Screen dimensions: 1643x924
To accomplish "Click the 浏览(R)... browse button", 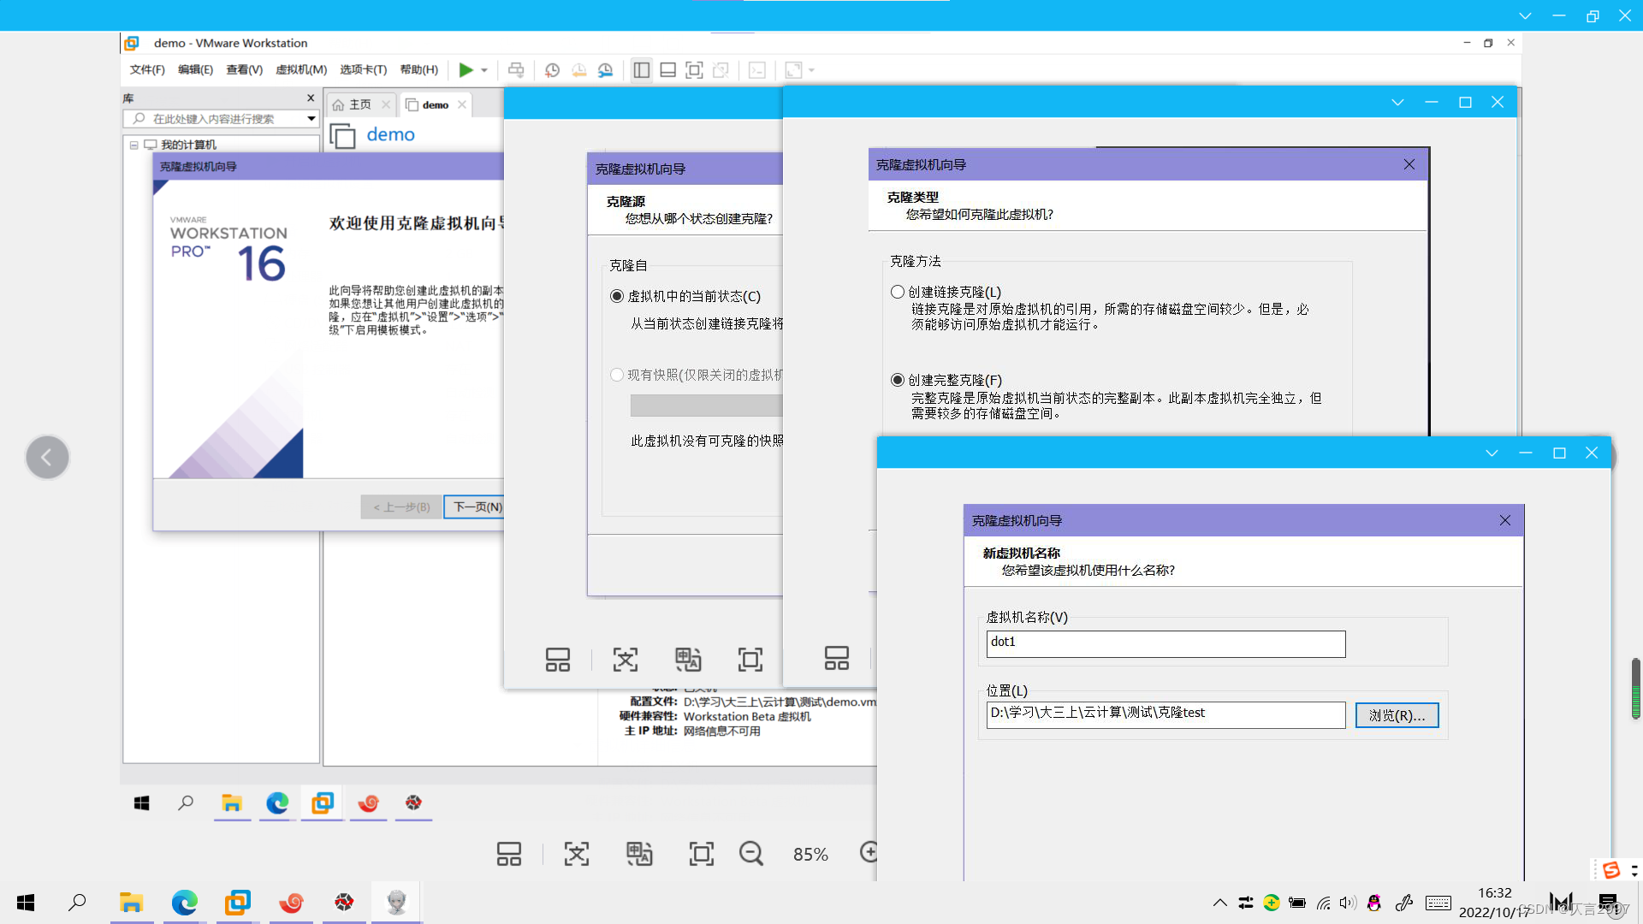I will [x=1397, y=715].
